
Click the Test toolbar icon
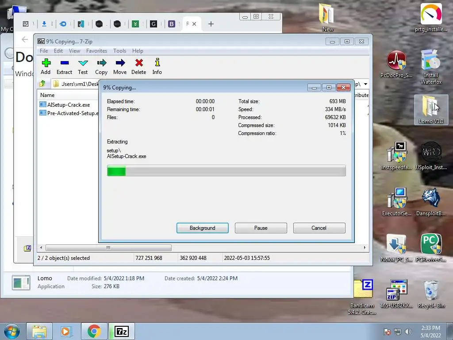pos(83,66)
